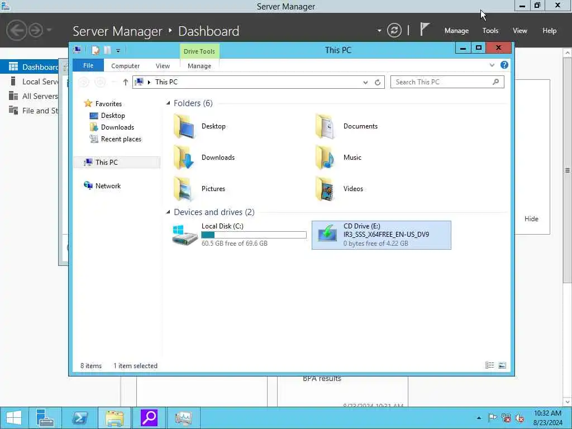Open the notifications flag in Server Manager
The image size is (572, 429).
(425, 30)
